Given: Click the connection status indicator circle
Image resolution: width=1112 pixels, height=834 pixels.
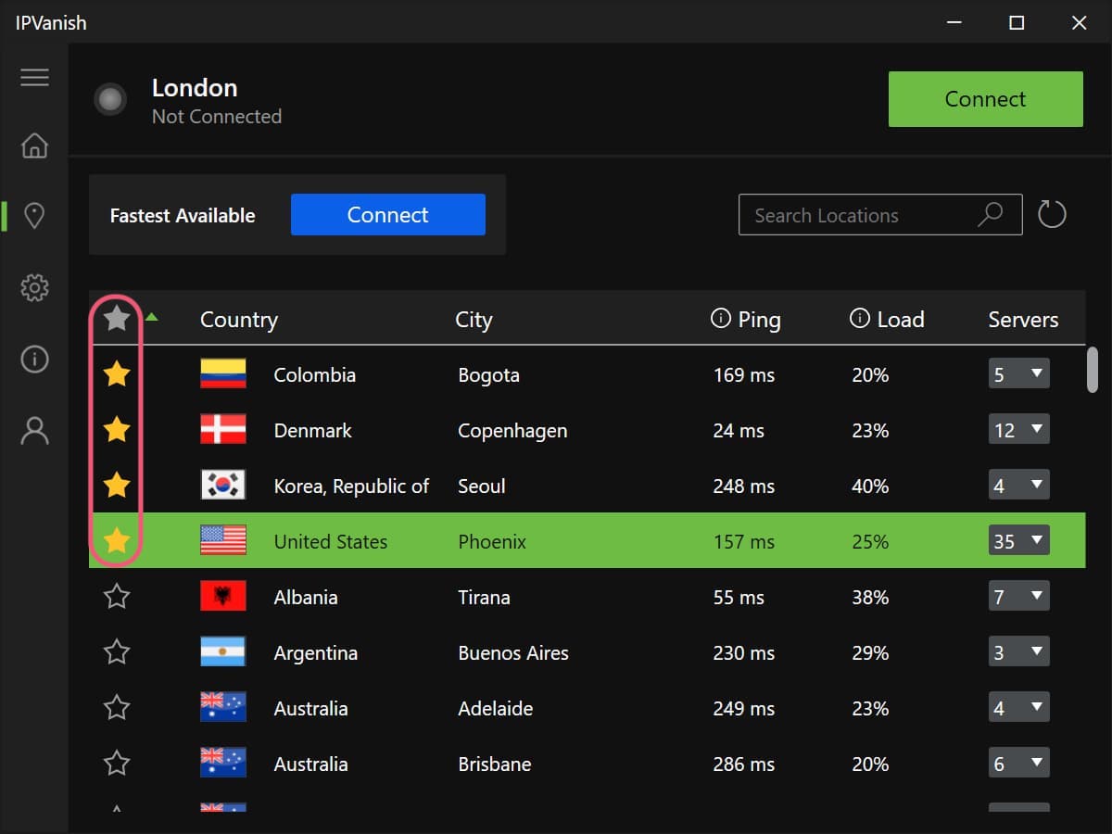Looking at the screenshot, I should click(x=110, y=99).
